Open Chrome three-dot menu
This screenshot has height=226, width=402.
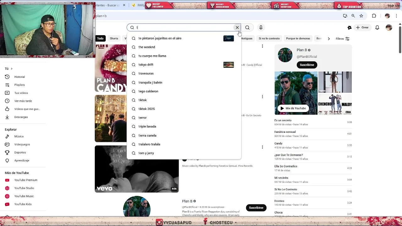coord(397,16)
